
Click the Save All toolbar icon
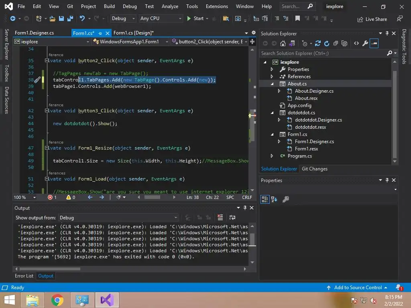pyautogui.click(x=70, y=18)
